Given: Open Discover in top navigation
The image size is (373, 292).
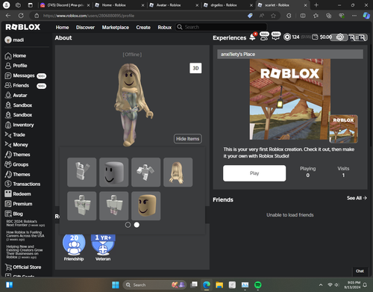Looking at the screenshot, I should [x=85, y=27].
